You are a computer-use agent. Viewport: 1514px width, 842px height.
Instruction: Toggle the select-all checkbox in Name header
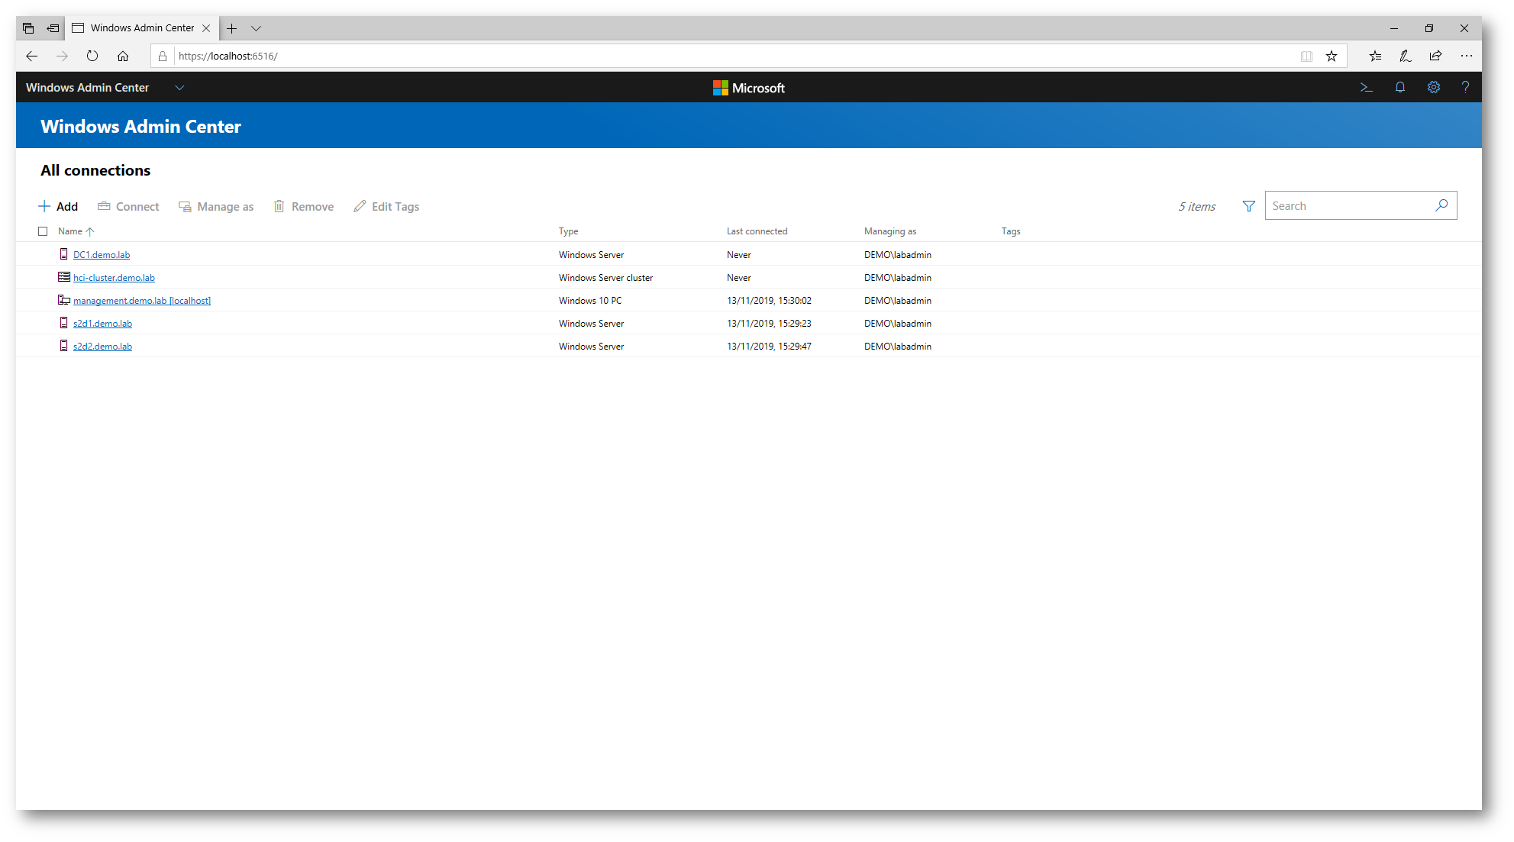[43, 231]
